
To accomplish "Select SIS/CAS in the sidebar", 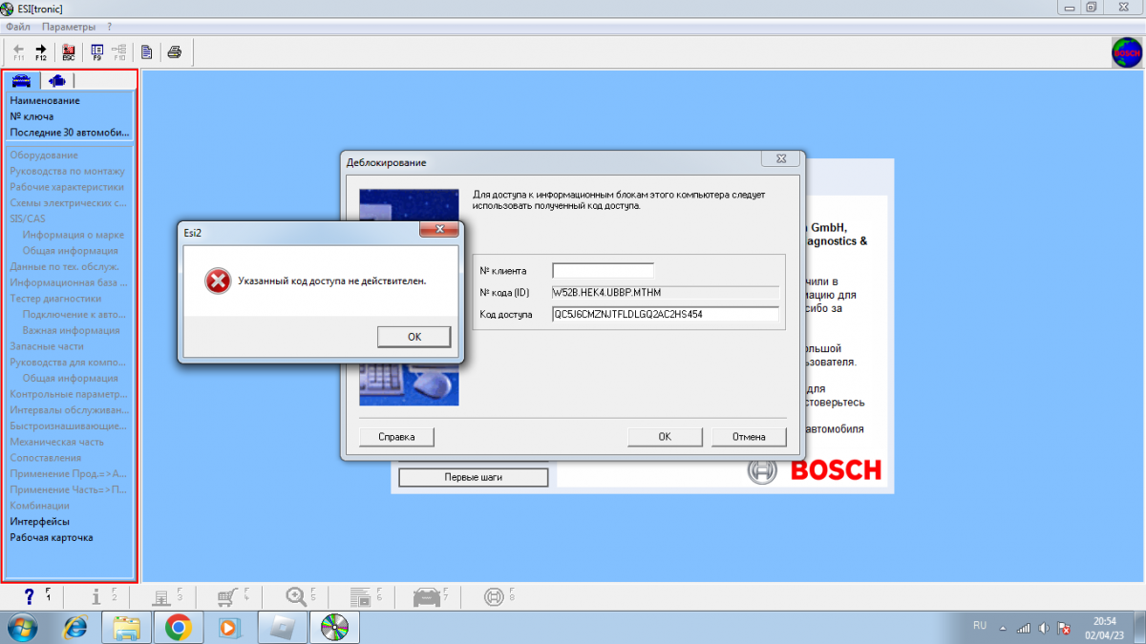I will click(28, 218).
